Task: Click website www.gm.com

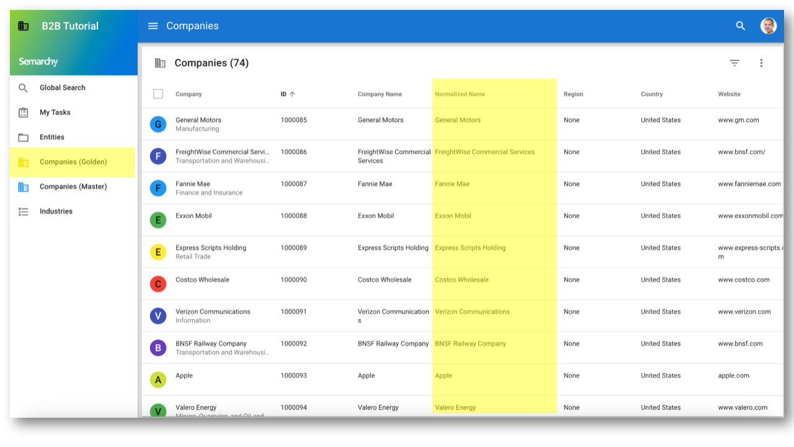Action: coord(739,120)
